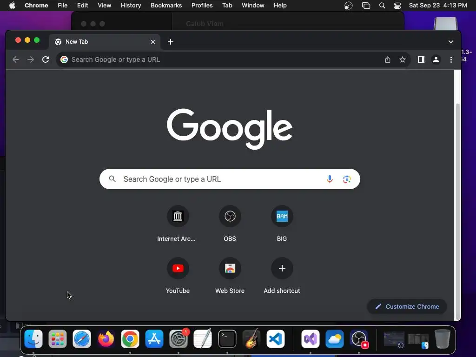Screen dimensions: 476x357
Task: Open the Chrome application menu
Action: click(x=36, y=6)
